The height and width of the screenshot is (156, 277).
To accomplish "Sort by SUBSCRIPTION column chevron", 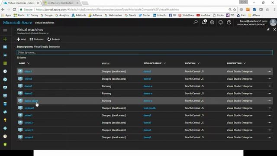I will point(245,63).
